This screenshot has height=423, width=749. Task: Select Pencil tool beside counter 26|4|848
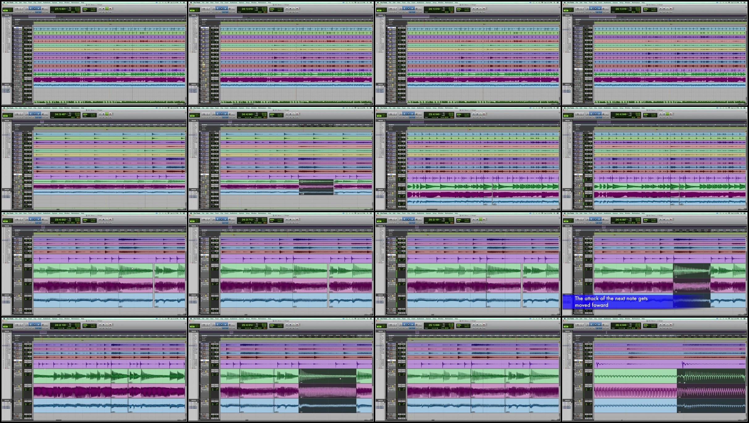607,324
